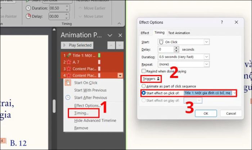Click slide scrollbar up arrow
The height and width of the screenshot is (150, 252).
(x=54, y=29)
